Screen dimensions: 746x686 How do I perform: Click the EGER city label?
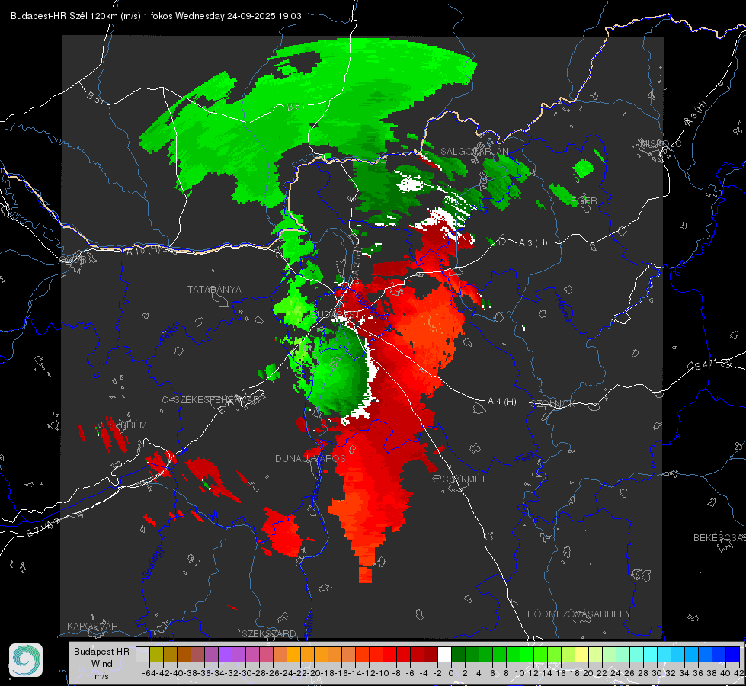click(x=584, y=201)
